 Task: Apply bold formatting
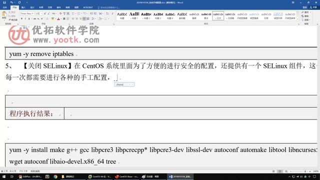pyautogui.click(x=21, y=19)
